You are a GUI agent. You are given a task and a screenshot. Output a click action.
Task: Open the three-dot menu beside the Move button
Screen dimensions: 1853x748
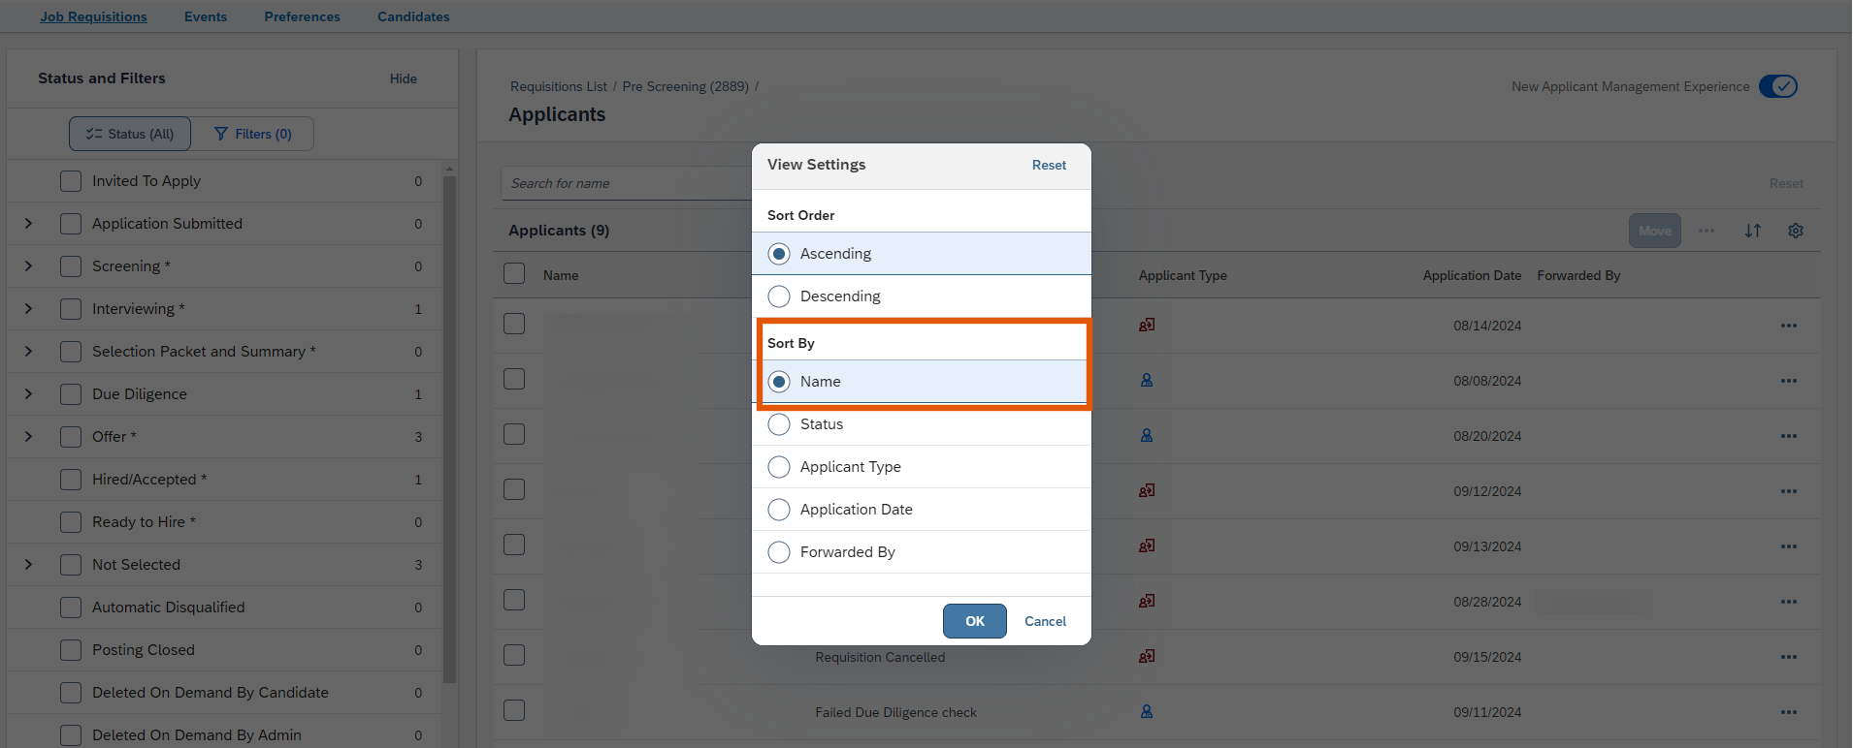point(1707,231)
